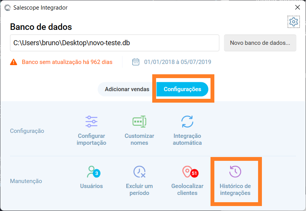The width and height of the screenshot is (306, 211).
Task: Click the 'Geolocalizar clientes' label
Action: (x=188, y=190)
